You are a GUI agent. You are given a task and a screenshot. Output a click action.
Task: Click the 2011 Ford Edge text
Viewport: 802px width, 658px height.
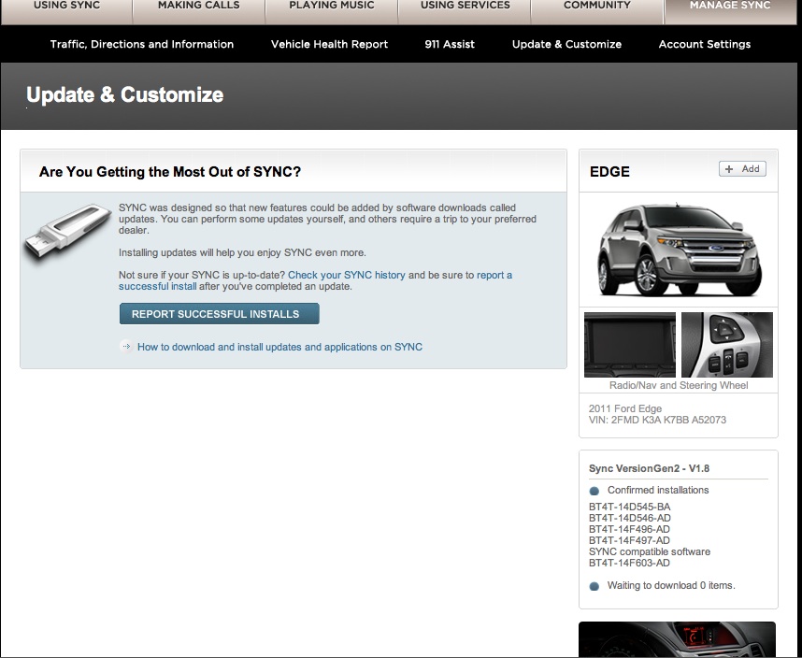click(625, 408)
